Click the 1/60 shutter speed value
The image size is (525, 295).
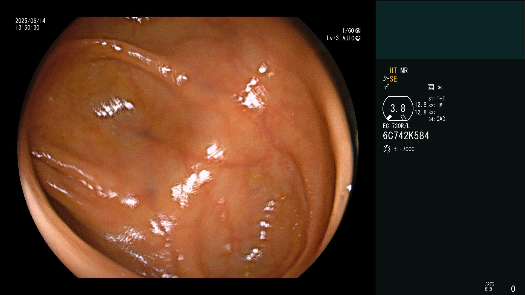click(x=348, y=31)
